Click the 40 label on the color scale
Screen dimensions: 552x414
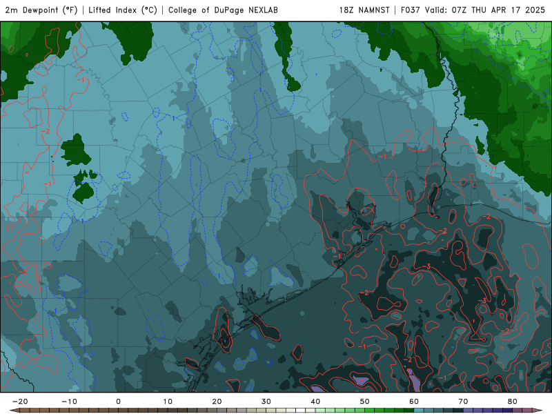[315, 402]
